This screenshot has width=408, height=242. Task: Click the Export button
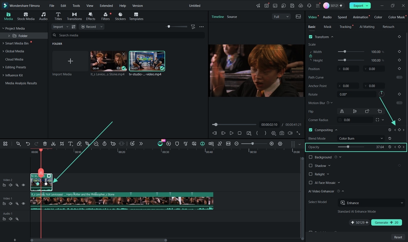pyautogui.click(x=360, y=6)
